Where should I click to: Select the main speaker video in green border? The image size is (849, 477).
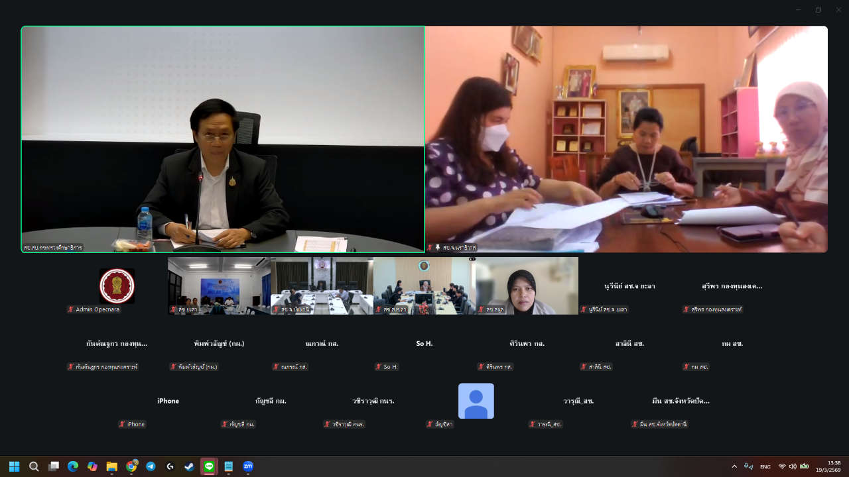coord(223,139)
